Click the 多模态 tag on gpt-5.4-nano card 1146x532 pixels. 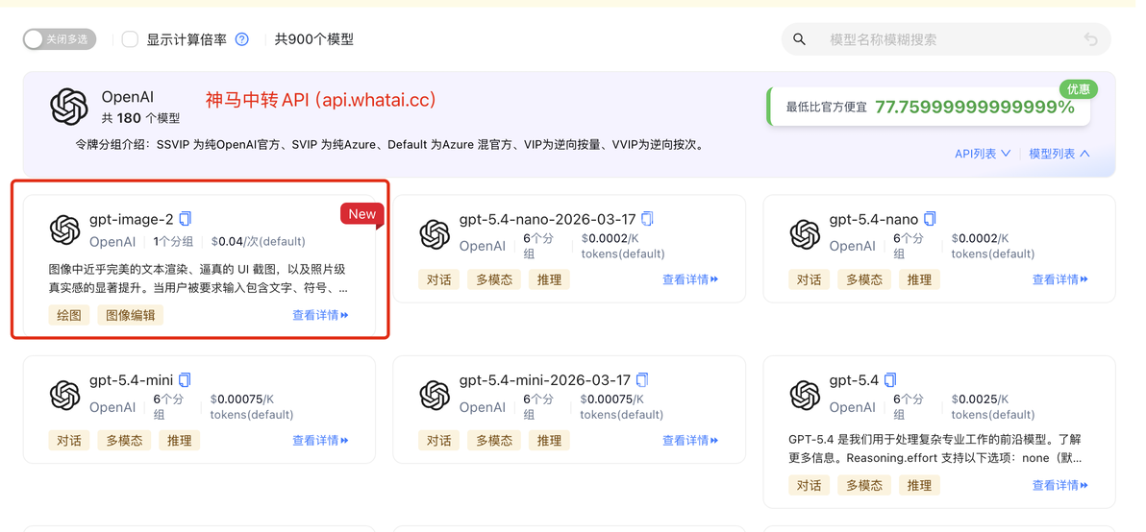tap(864, 279)
